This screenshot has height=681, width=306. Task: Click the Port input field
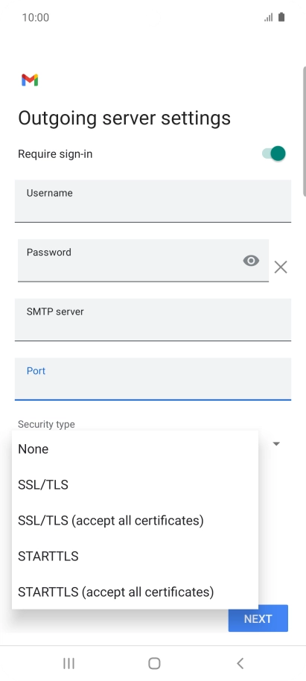[153, 378]
